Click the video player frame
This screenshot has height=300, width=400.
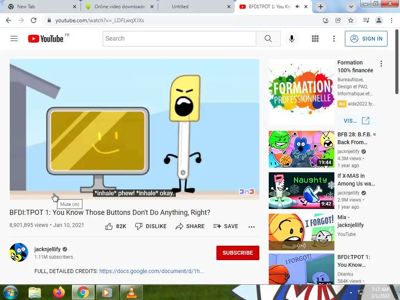tap(134, 129)
